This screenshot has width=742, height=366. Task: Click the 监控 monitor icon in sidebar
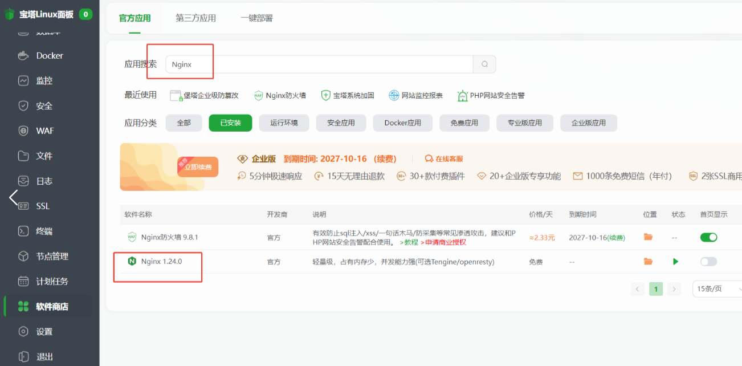pyautogui.click(x=23, y=81)
